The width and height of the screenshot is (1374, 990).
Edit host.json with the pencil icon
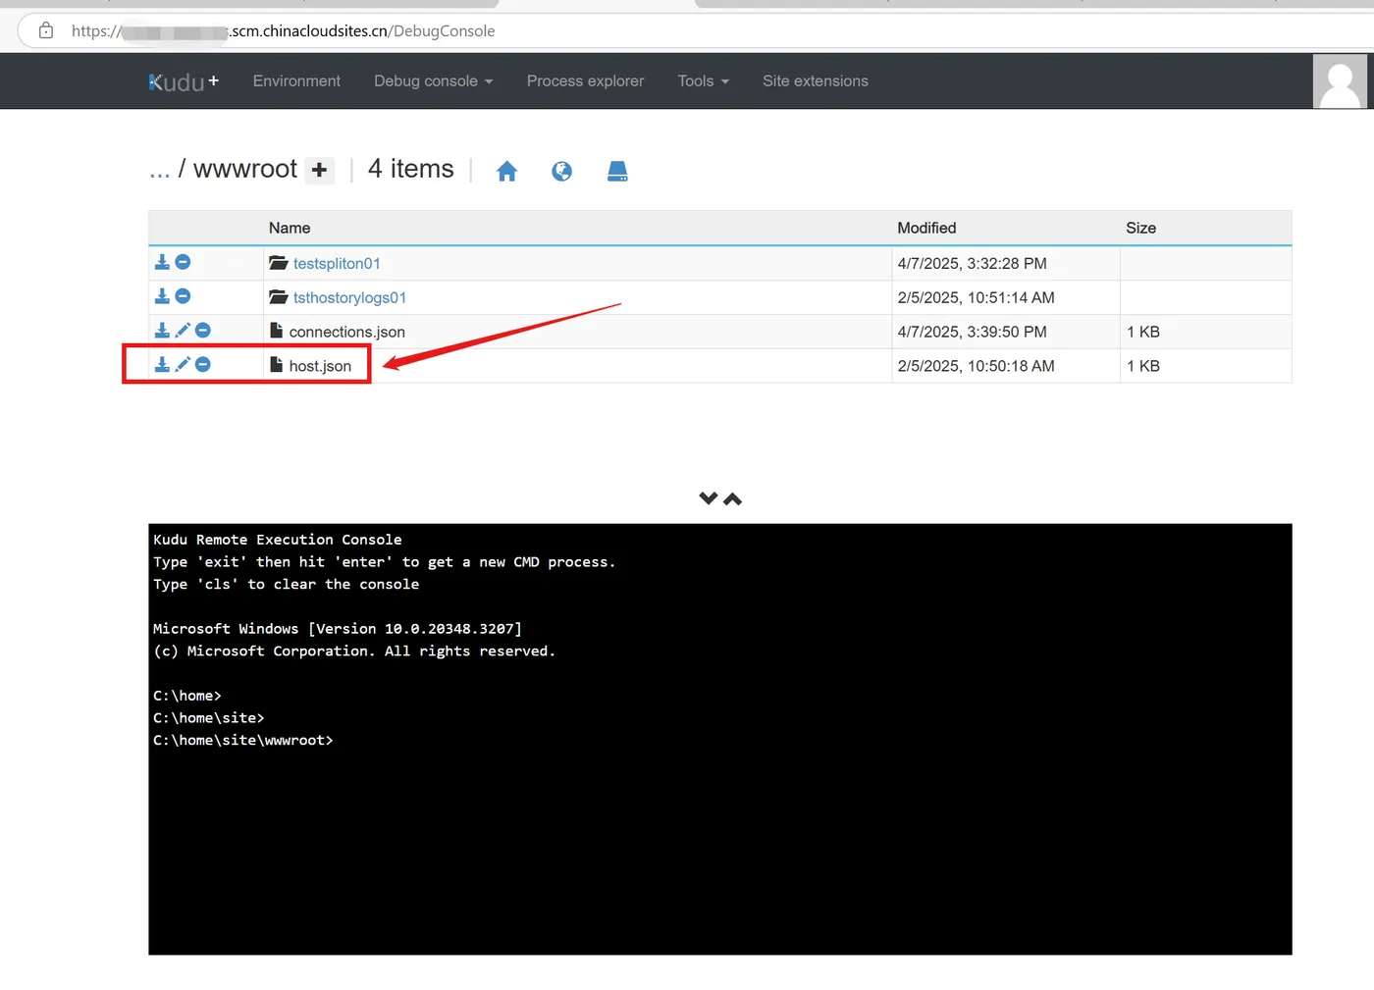[x=183, y=365]
